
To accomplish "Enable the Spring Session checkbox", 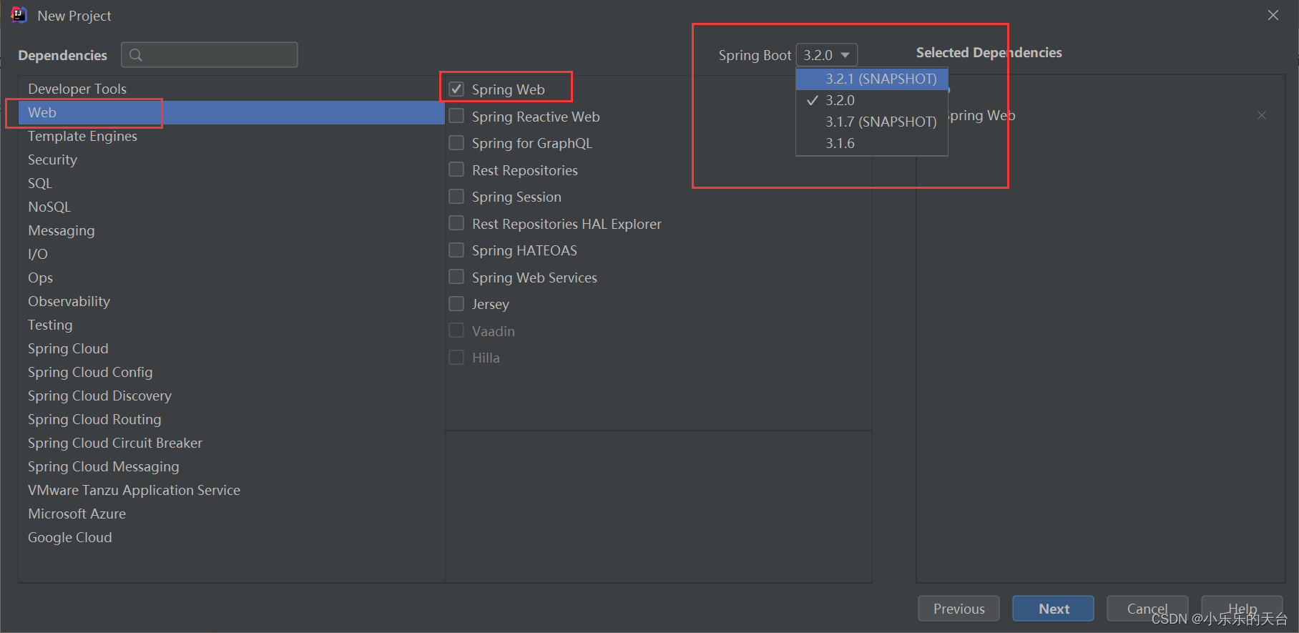I will (x=456, y=197).
